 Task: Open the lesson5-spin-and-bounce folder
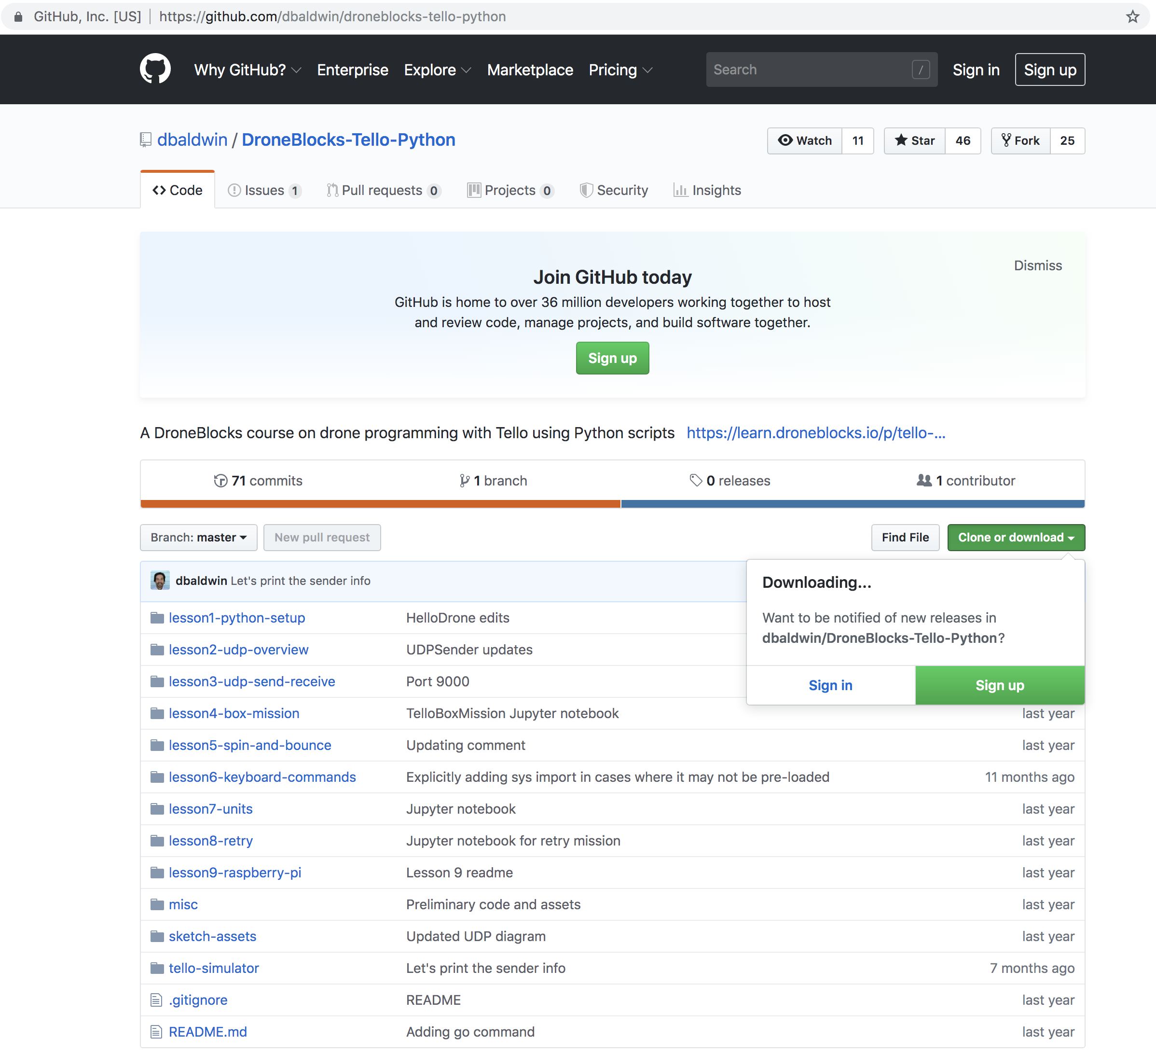(250, 745)
